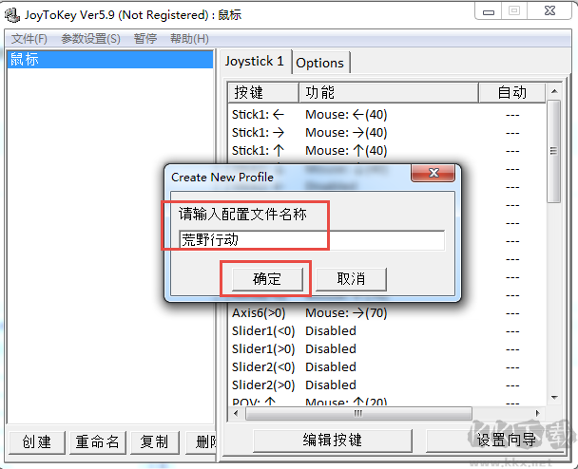Image resolution: width=578 pixels, height=469 pixels.
Task: Cancel with the 取消 button
Action: click(351, 279)
